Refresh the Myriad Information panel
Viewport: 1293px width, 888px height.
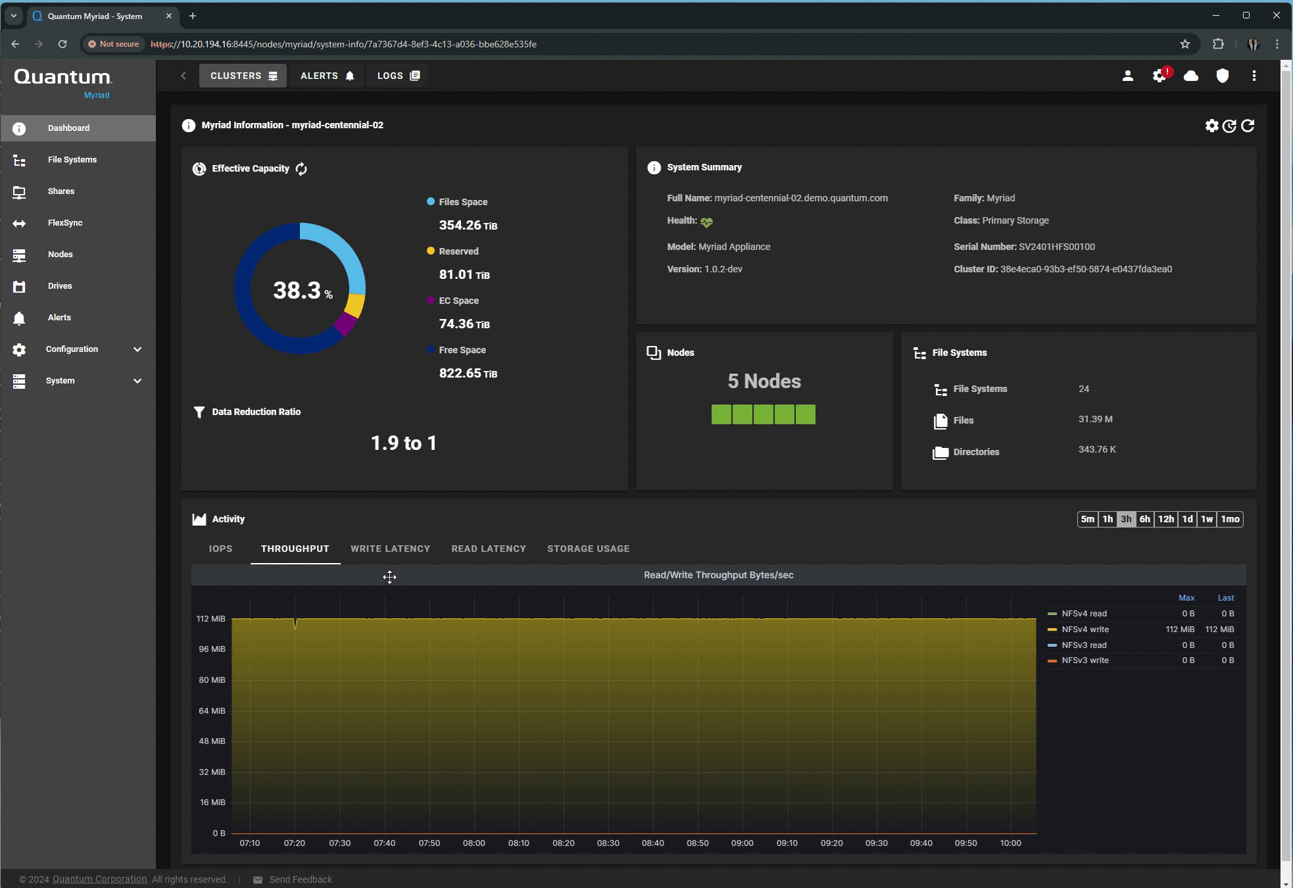[1248, 126]
